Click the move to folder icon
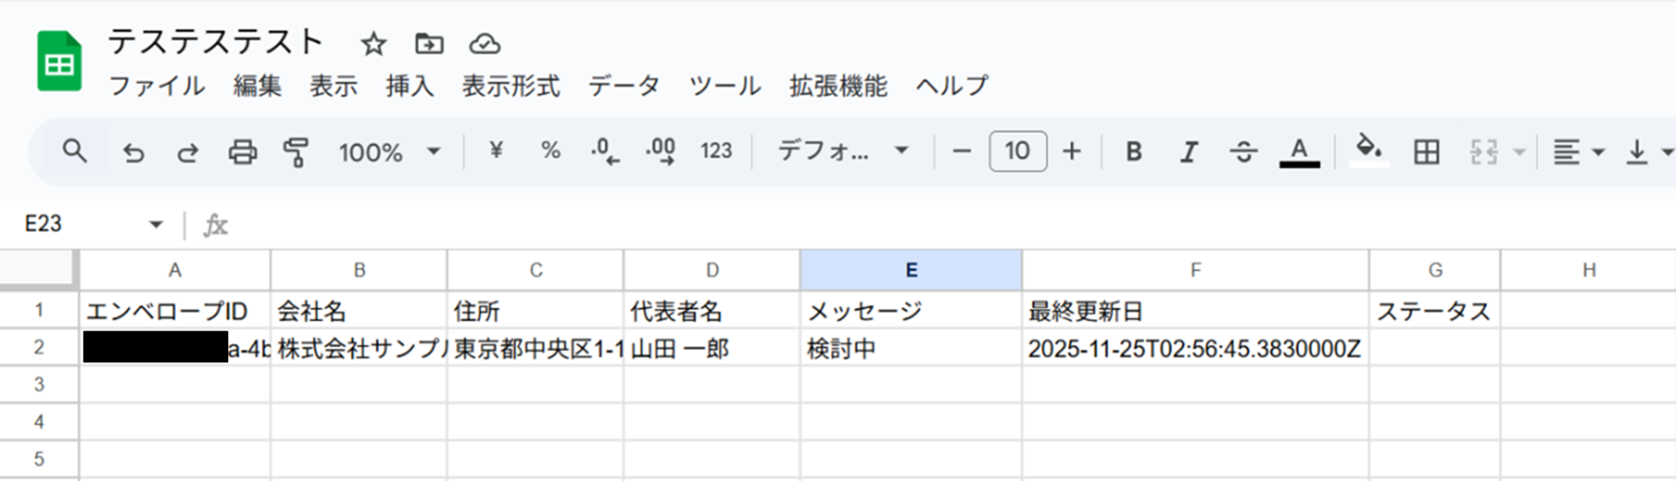Viewport: 1676px width, 481px height. click(429, 44)
